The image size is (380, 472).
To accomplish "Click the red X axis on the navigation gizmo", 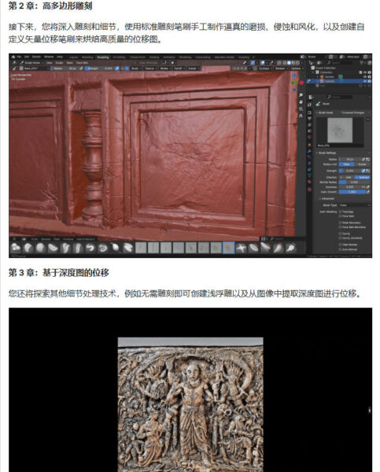I will tap(301, 83).
